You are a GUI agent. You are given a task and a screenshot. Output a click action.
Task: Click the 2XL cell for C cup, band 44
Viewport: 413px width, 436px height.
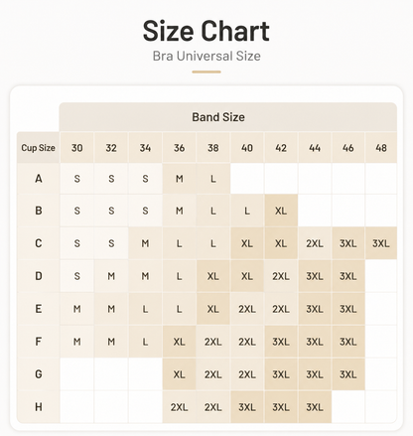click(x=315, y=243)
